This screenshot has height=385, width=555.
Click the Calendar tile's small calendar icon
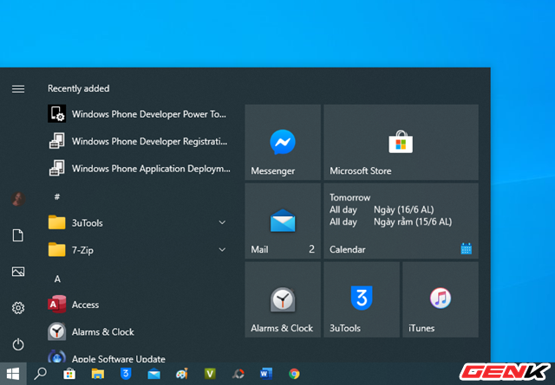(467, 248)
